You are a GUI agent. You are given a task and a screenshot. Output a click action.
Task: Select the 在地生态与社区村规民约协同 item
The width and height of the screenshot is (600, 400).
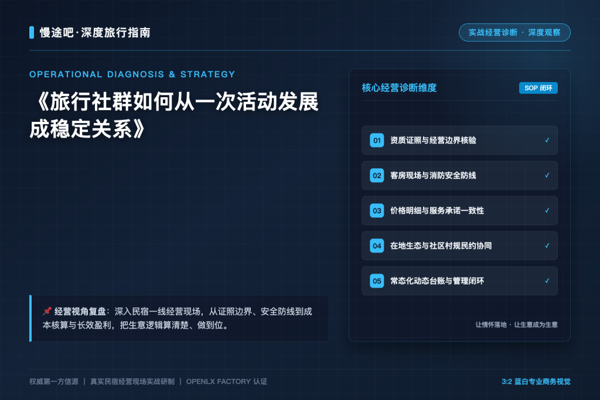click(459, 246)
